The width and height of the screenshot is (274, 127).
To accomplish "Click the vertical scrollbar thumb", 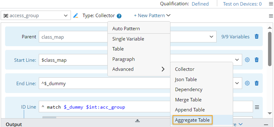I will point(270,49).
